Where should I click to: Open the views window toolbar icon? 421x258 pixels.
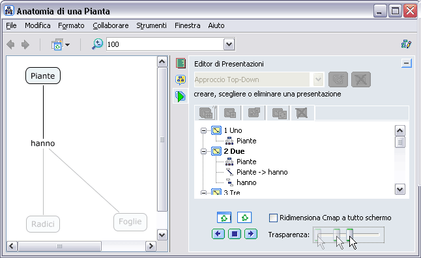pos(57,44)
